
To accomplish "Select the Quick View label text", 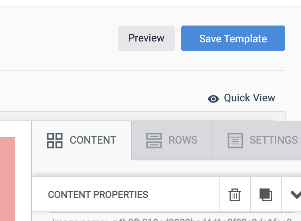I will tap(250, 98).
